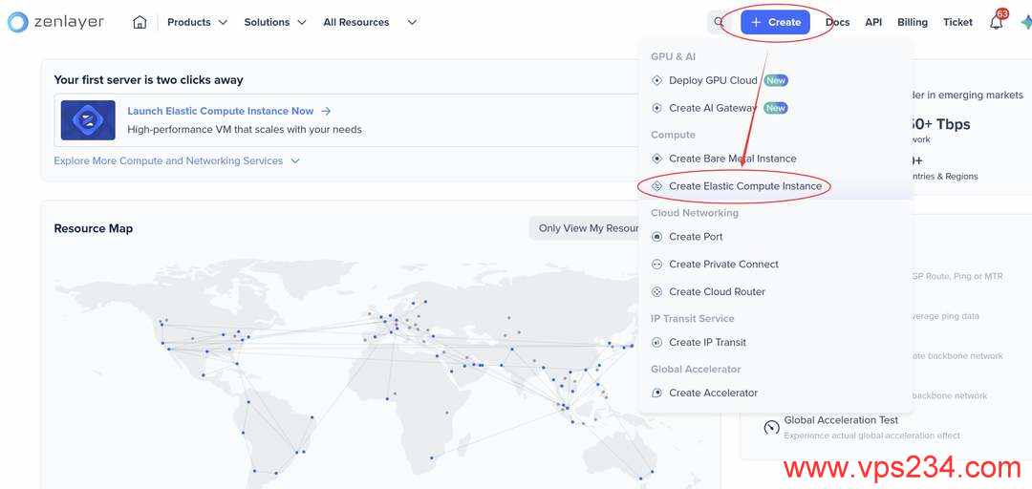Expand Explore More Compute and Networking Services
This screenshot has width=1032, height=489.
click(x=177, y=160)
